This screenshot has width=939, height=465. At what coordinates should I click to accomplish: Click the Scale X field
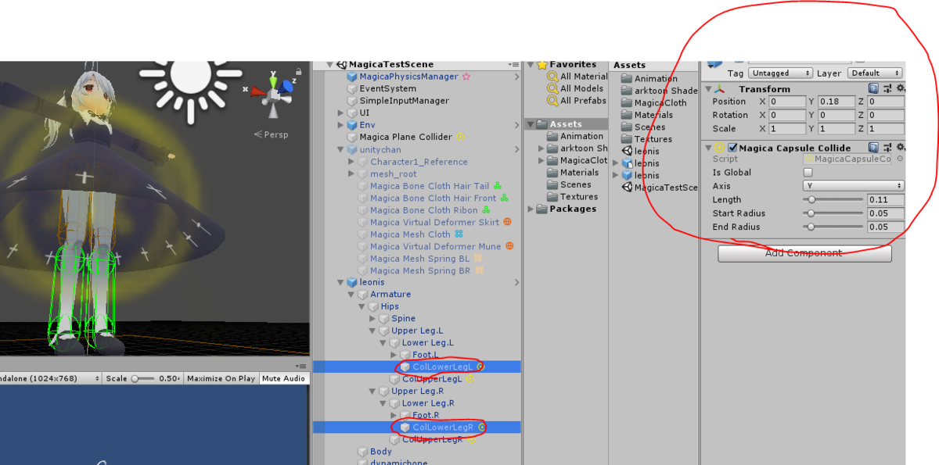coord(786,128)
